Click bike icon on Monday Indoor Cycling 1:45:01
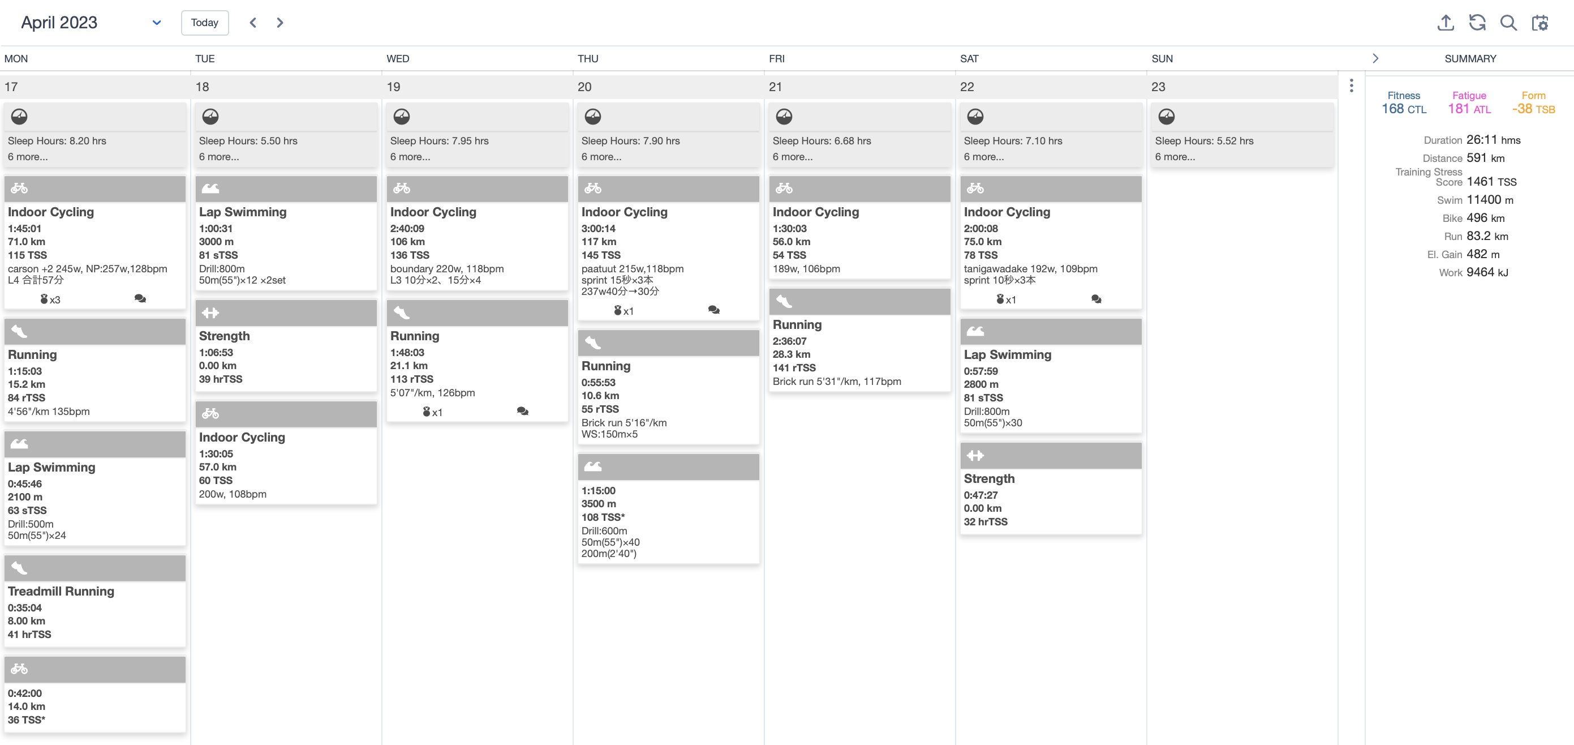The image size is (1574, 745). pos(20,189)
